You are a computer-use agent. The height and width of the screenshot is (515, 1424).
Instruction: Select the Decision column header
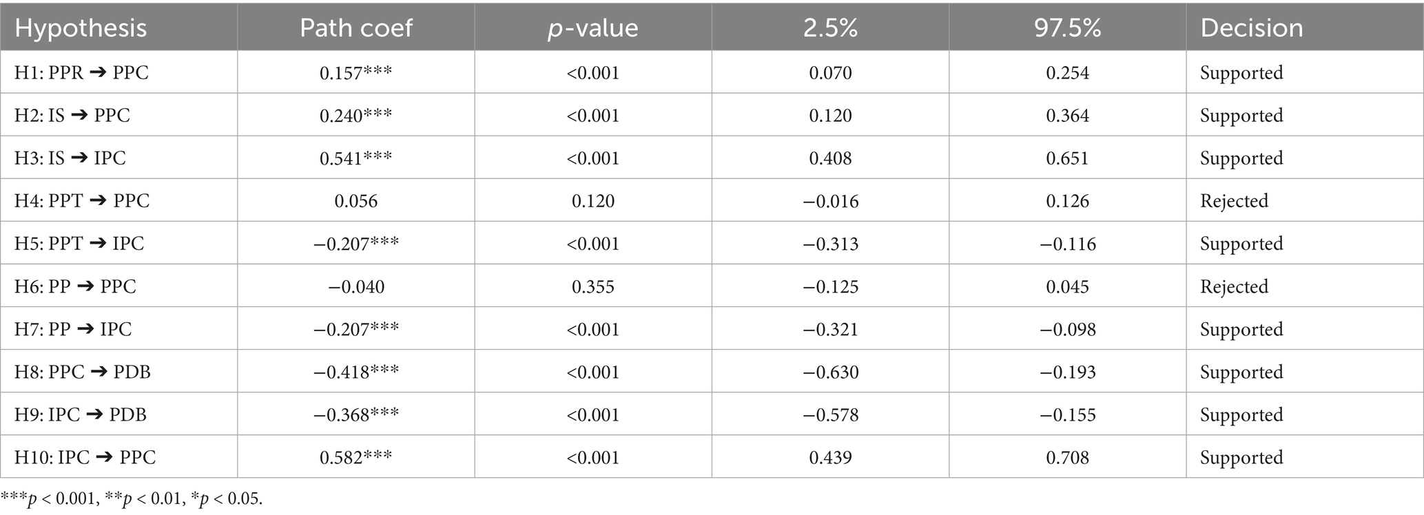tap(1252, 28)
